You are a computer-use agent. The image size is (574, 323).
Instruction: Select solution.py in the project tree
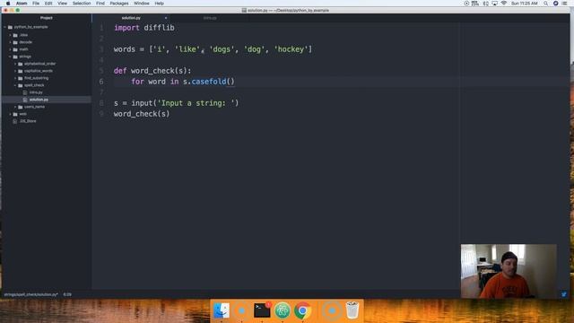[39, 100]
